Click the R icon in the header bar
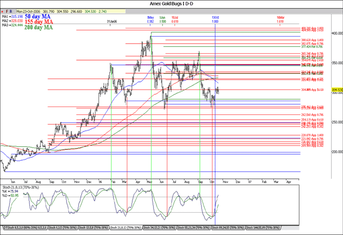 pos(11,11)
